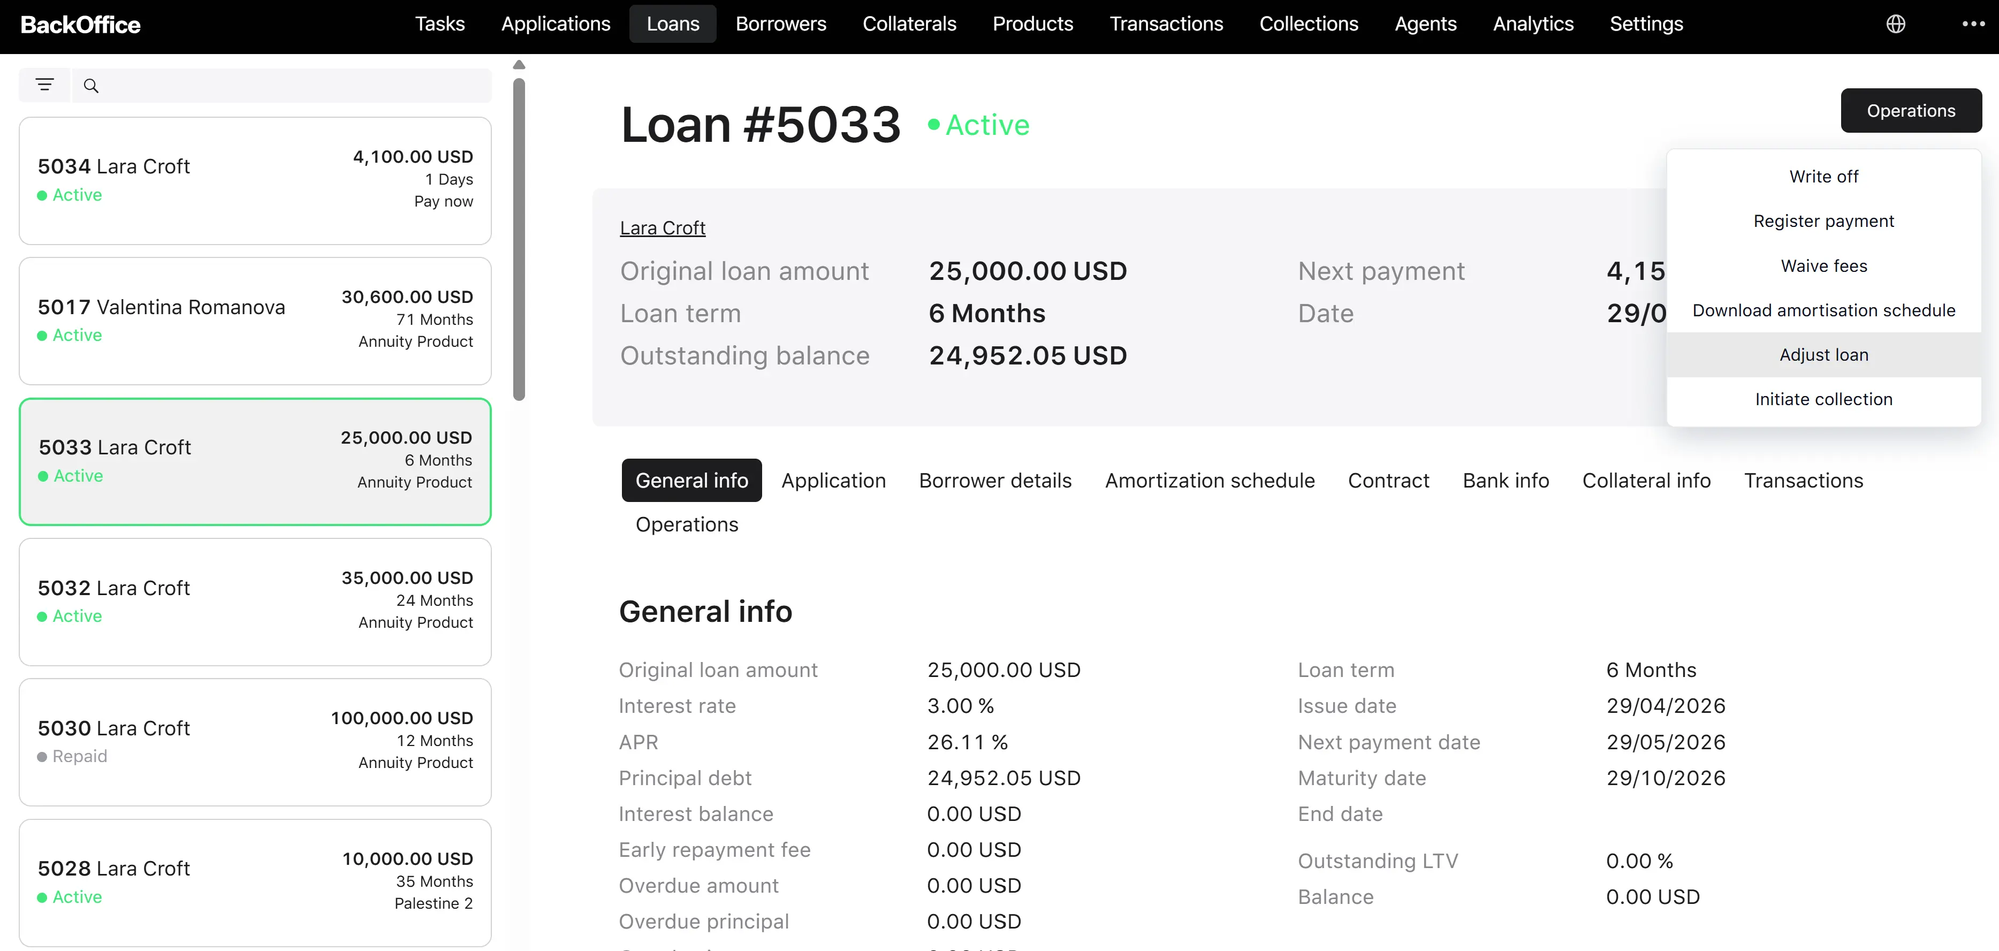Click the 71 Months term on loan 5017
The height and width of the screenshot is (951, 1999).
pyautogui.click(x=435, y=319)
